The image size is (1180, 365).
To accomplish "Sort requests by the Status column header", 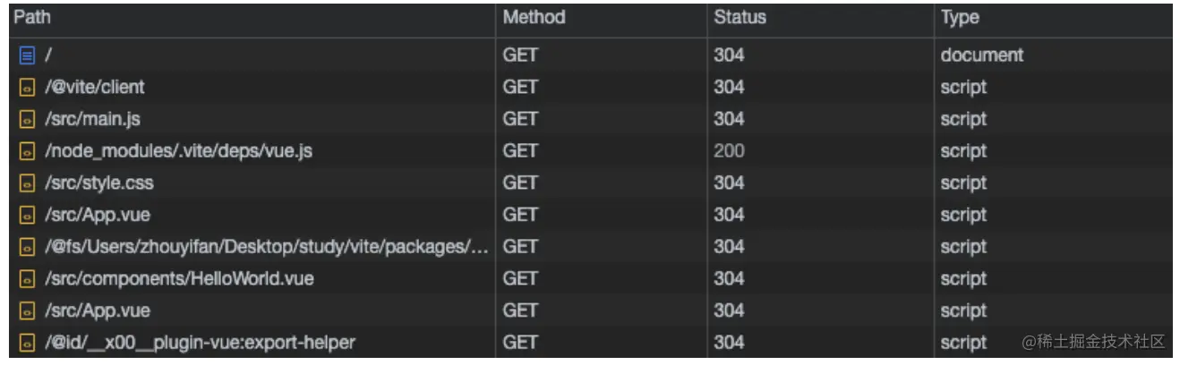I will click(x=740, y=17).
